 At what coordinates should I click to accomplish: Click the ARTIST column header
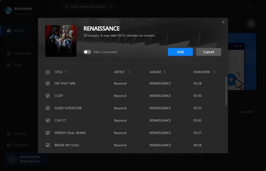(119, 72)
